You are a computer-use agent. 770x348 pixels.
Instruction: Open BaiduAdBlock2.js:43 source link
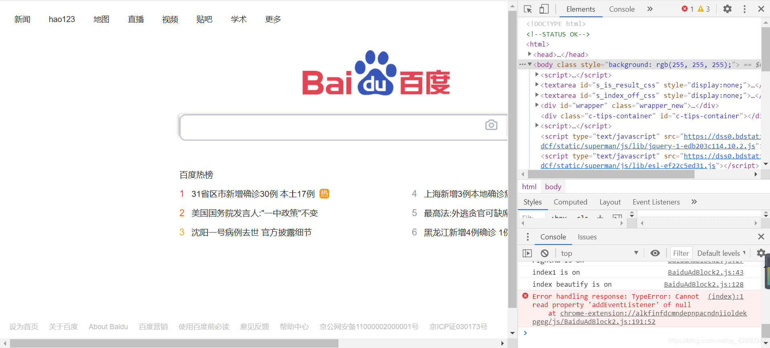705,272
